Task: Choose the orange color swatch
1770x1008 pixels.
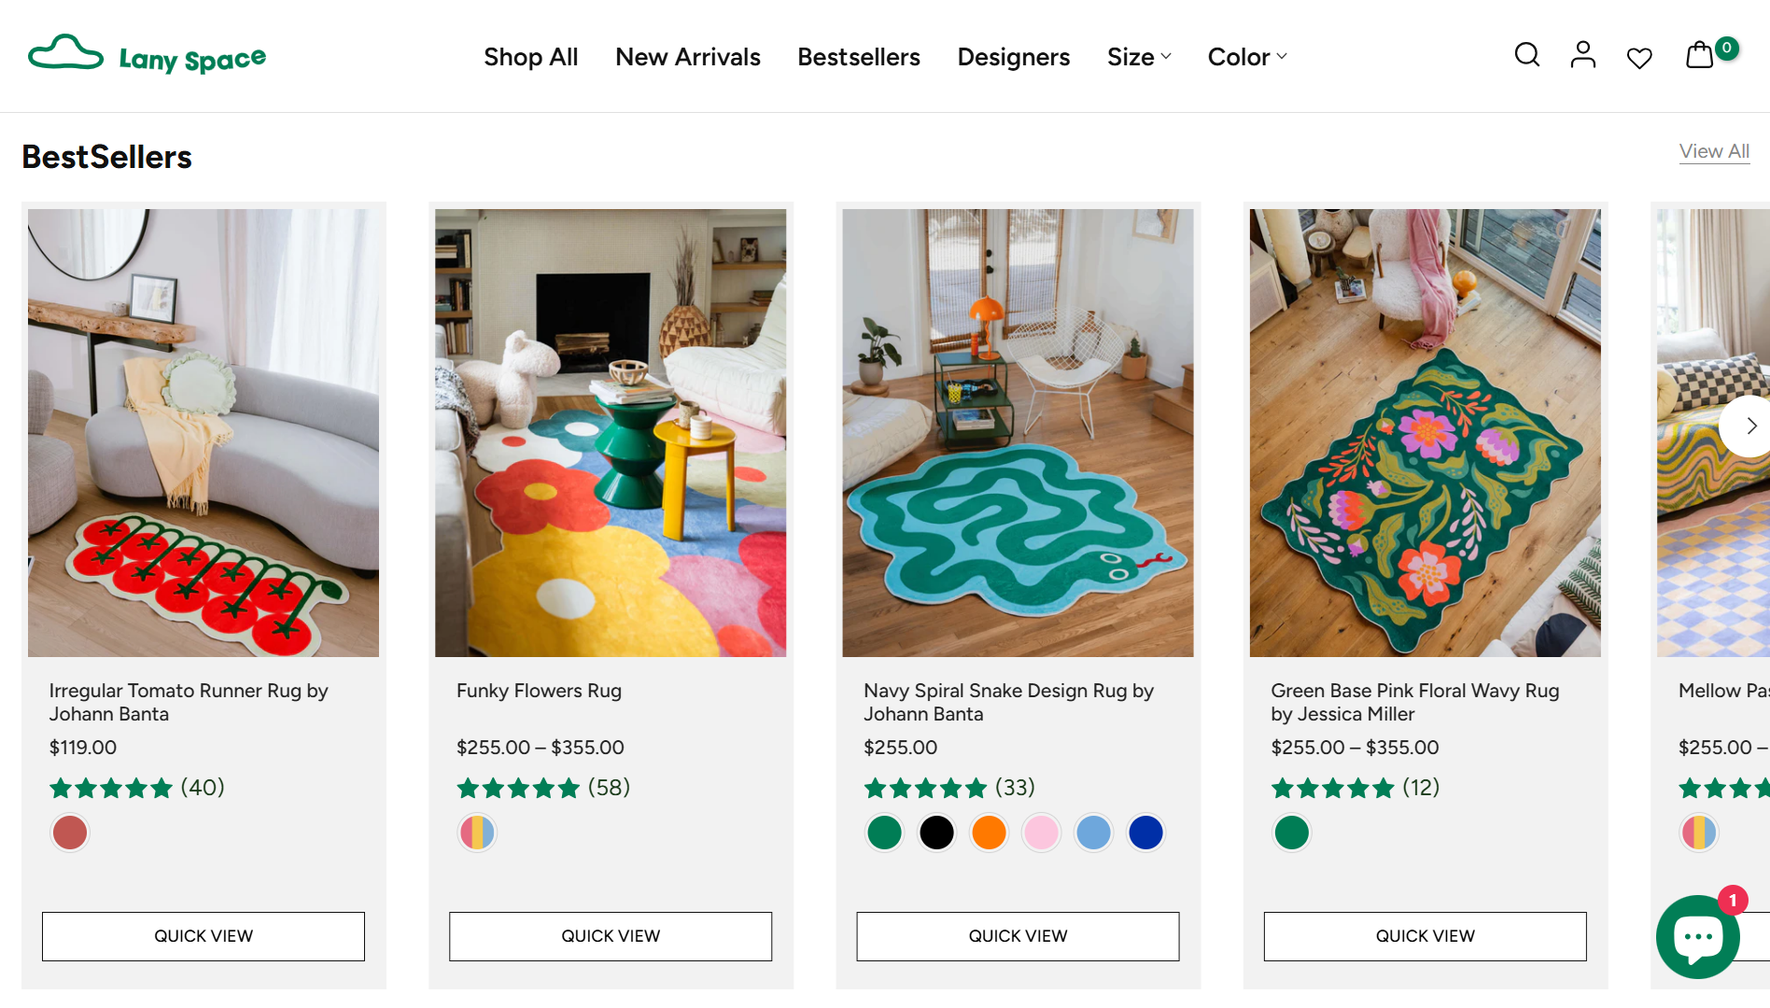Action: tap(989, 833)
